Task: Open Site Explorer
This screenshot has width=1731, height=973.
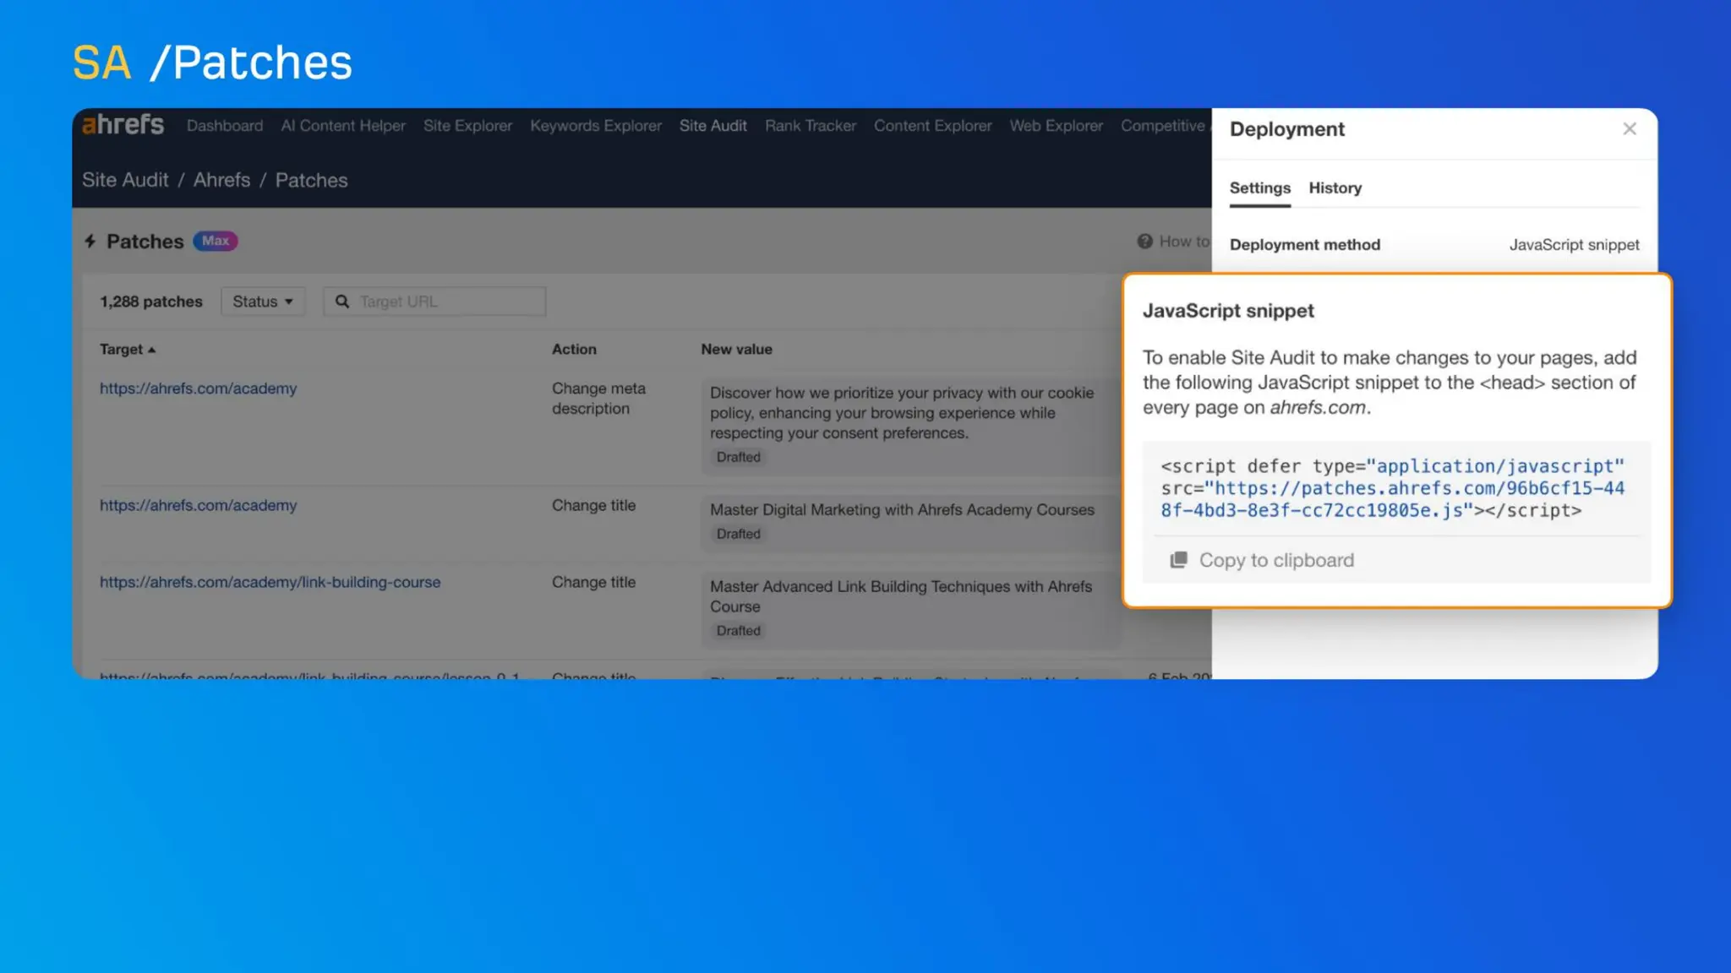Action: [x=467, y=126]
